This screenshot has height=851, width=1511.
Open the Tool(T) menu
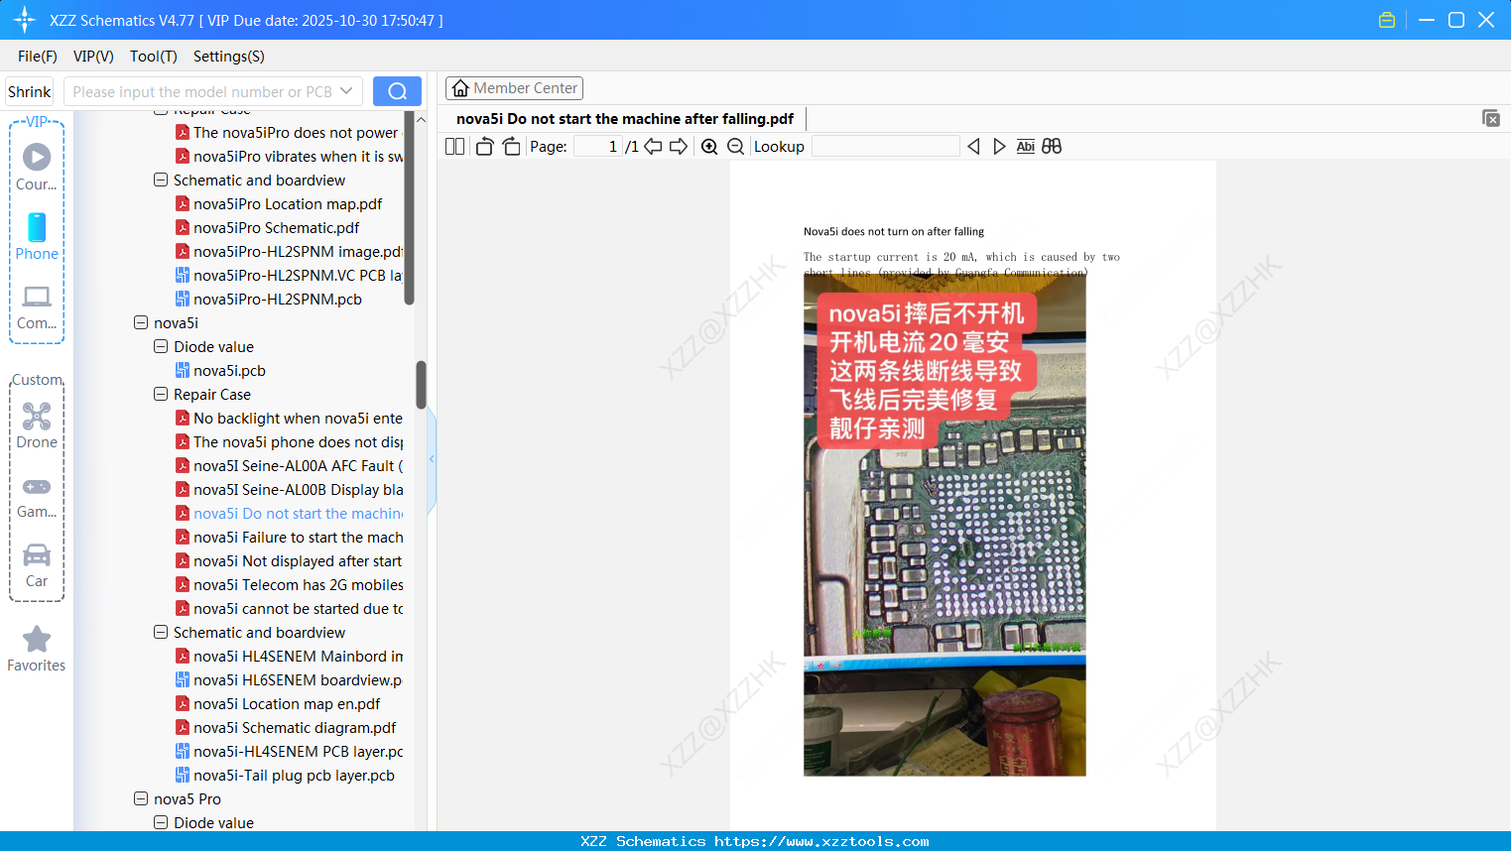(154, 57)
